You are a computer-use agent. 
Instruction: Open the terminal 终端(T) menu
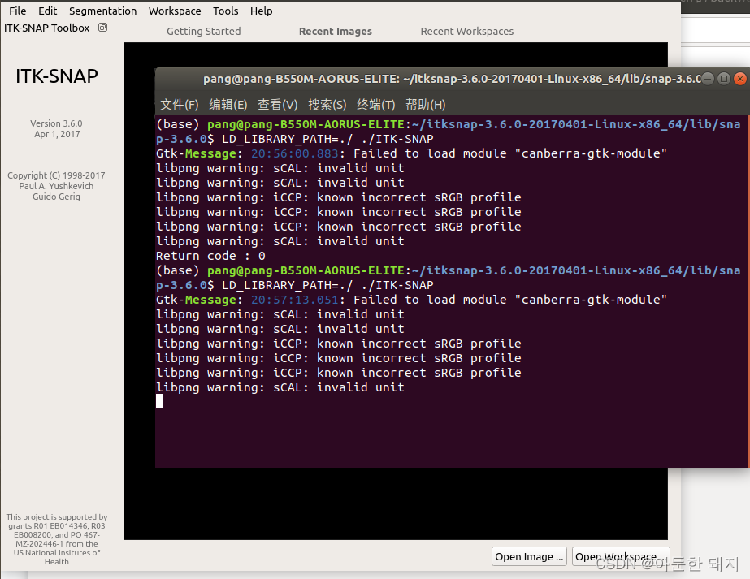376,104
